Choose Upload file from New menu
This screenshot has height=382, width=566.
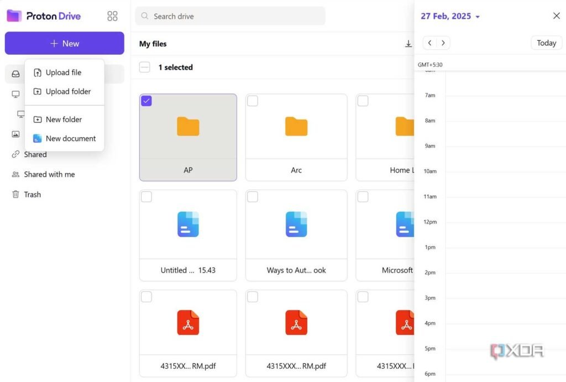pos(64,72)
